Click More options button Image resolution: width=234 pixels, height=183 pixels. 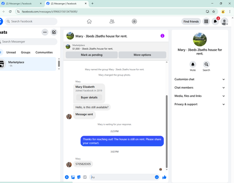point(142,55)
